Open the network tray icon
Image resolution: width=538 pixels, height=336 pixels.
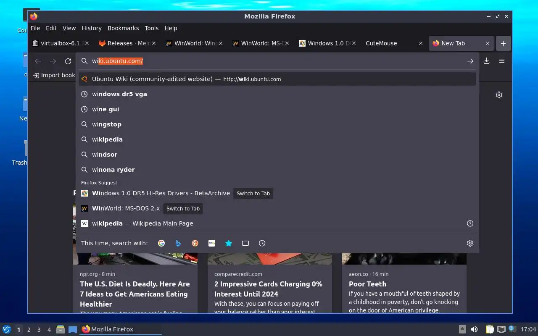[501, 329]
